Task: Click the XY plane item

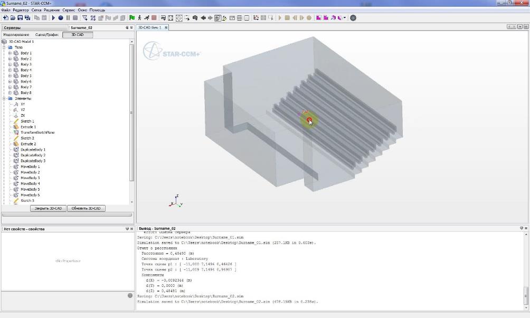Action: click(23, 104)
